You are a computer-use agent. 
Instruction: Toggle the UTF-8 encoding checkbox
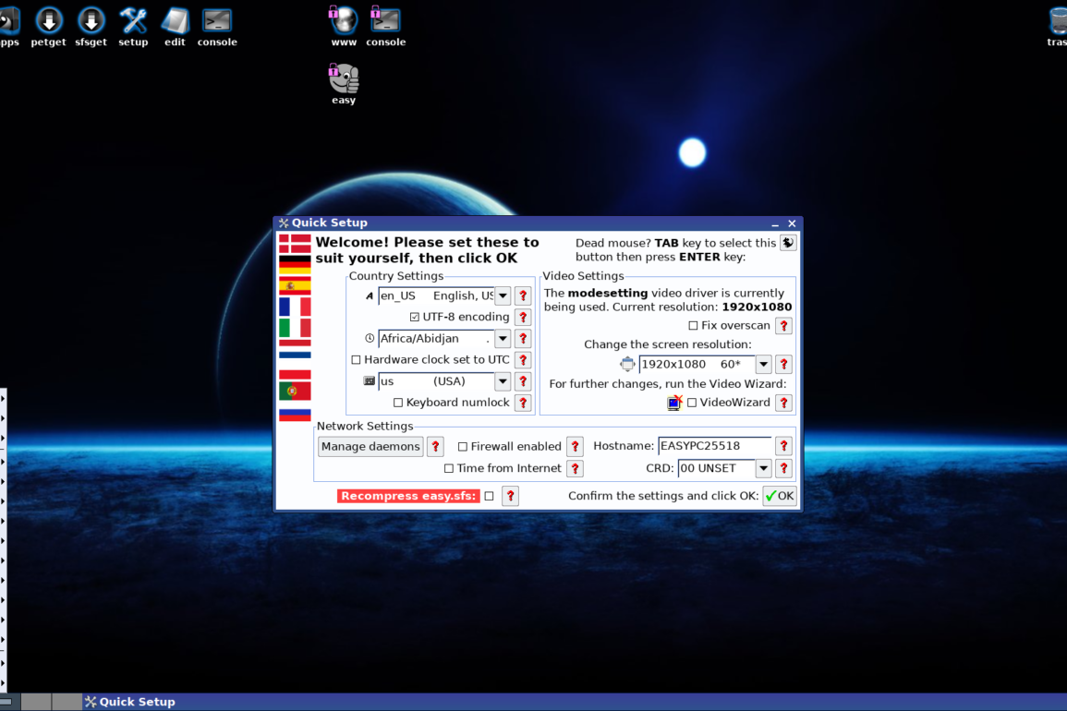tap(415, 318)
